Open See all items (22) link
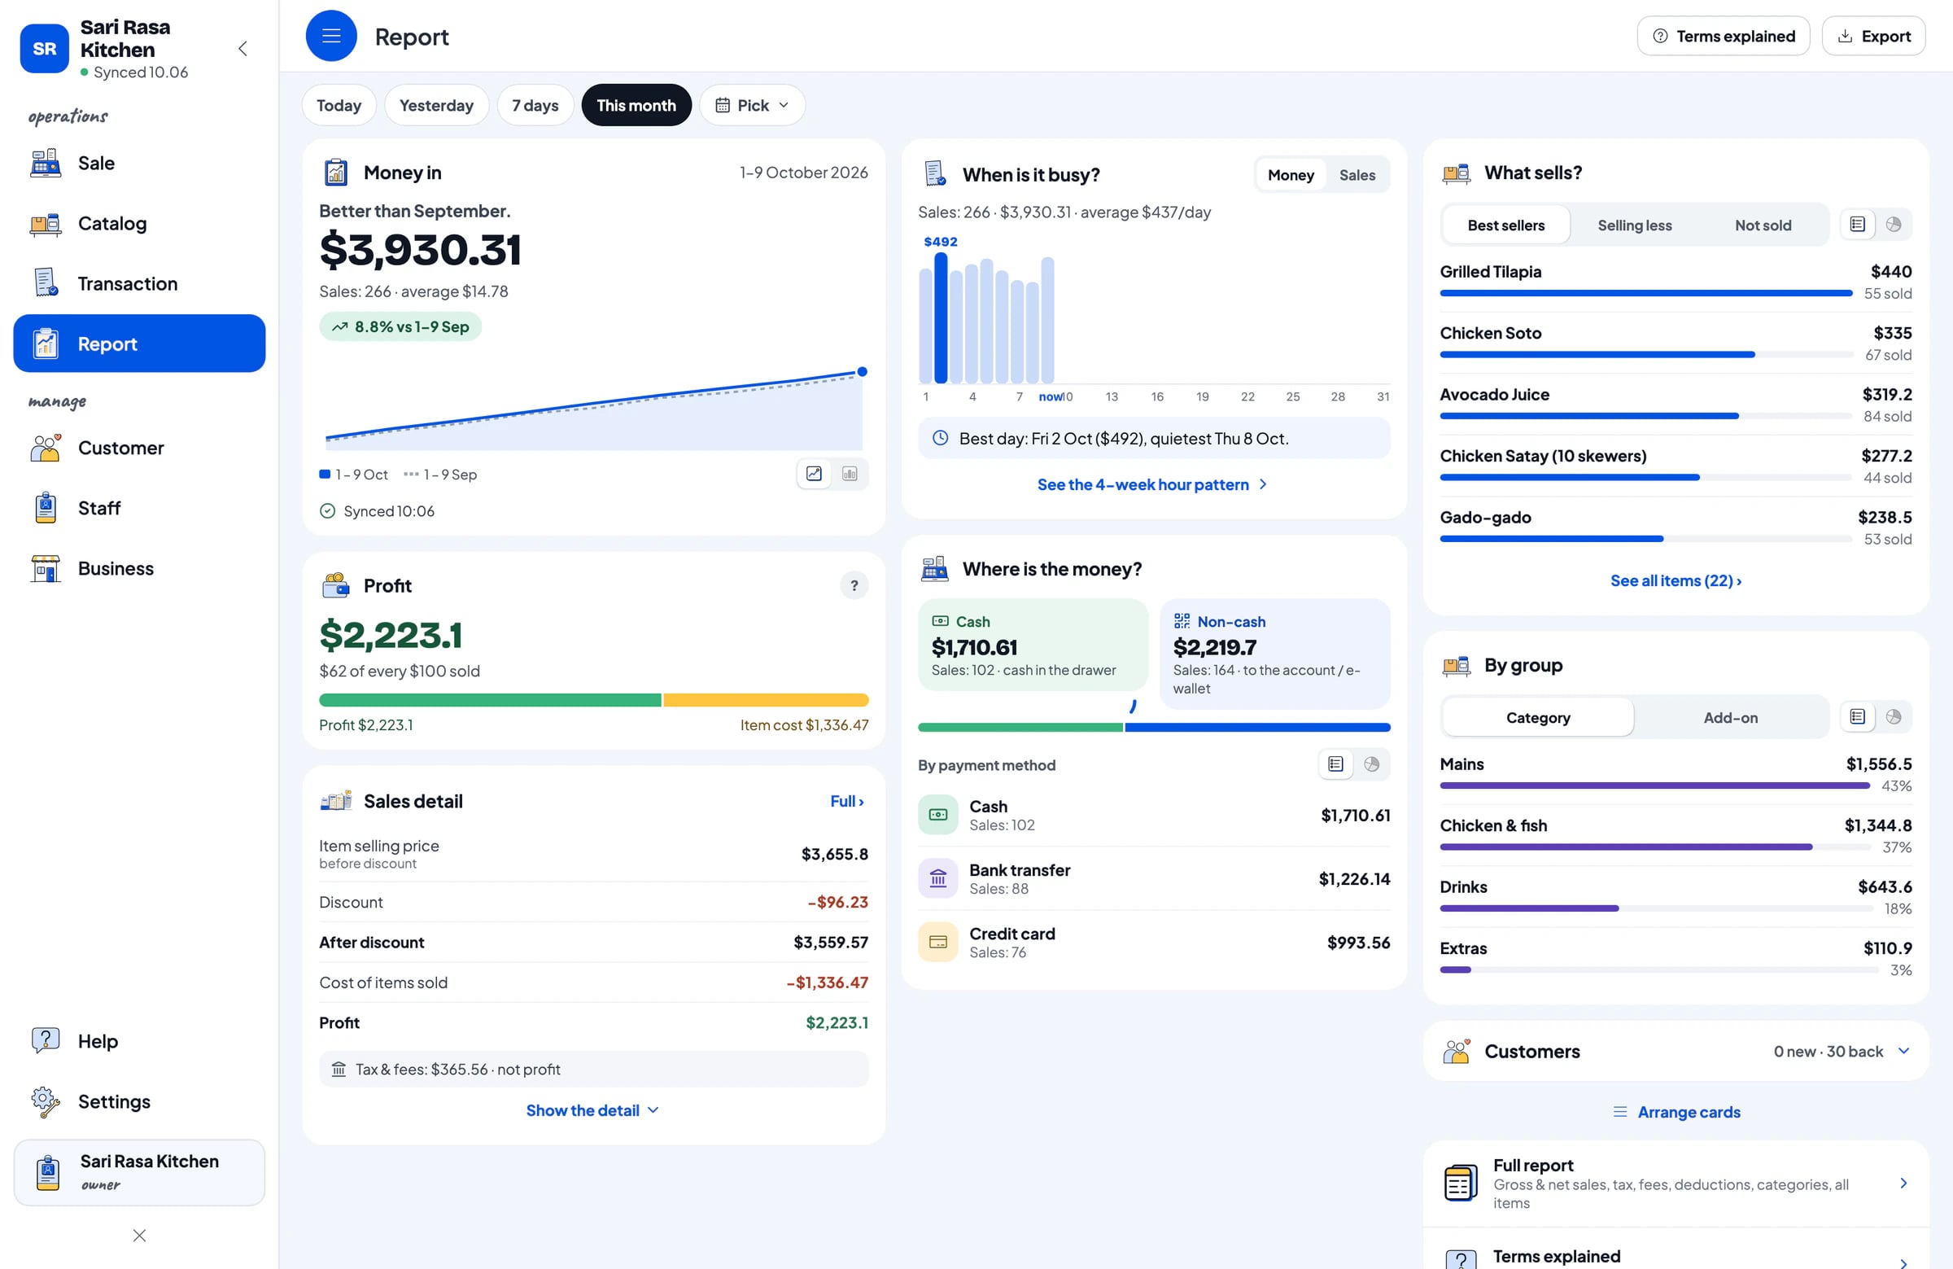Image resolution: width=1953 pixels, height=1269 pixels. click(1676, 580)
